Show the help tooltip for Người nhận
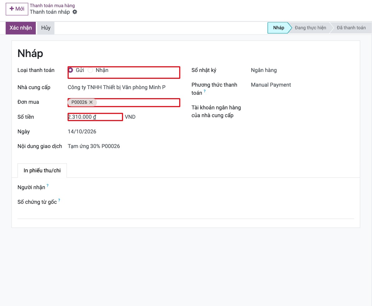372x306 pixels. click(x=48, y=185)
